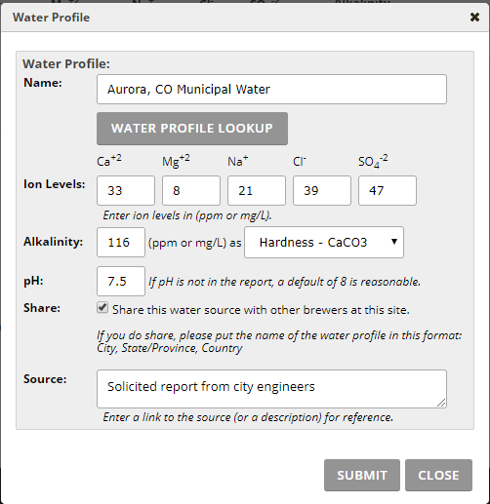Click the Ion Levels label

pyautogui.click(x=55, y=184)
